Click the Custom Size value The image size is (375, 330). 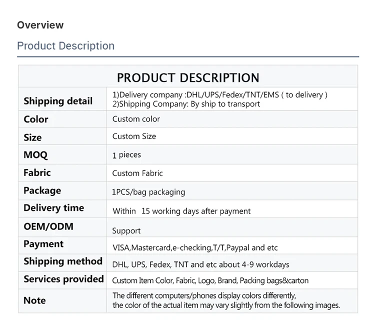point(134,136)
